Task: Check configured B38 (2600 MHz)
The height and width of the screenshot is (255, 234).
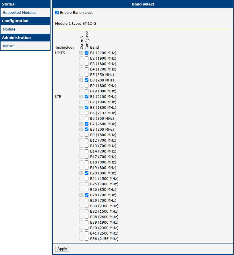Action: point(87,217)
